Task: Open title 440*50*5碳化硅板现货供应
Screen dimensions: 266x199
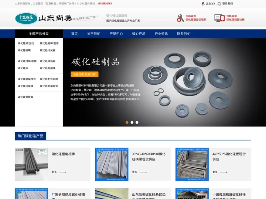Action: point(229,157)
